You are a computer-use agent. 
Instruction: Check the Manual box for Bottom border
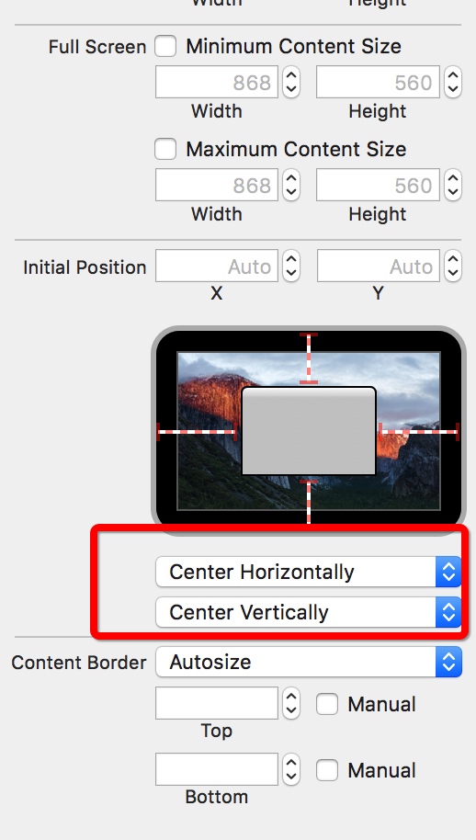(326, 770)
